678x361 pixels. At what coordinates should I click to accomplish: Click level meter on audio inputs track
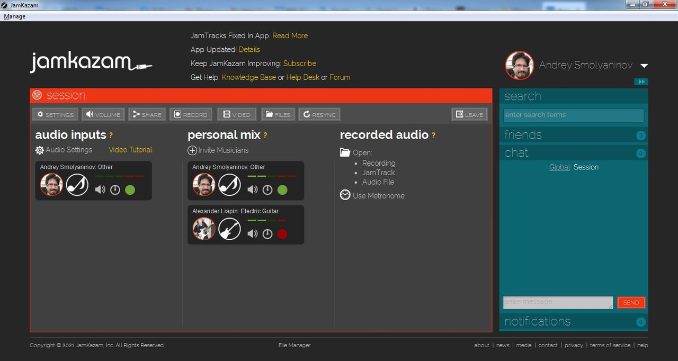point(119,176)
